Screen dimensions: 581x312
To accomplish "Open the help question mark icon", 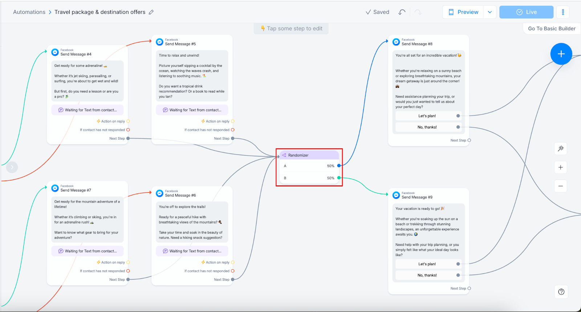I will pos(561,292).
